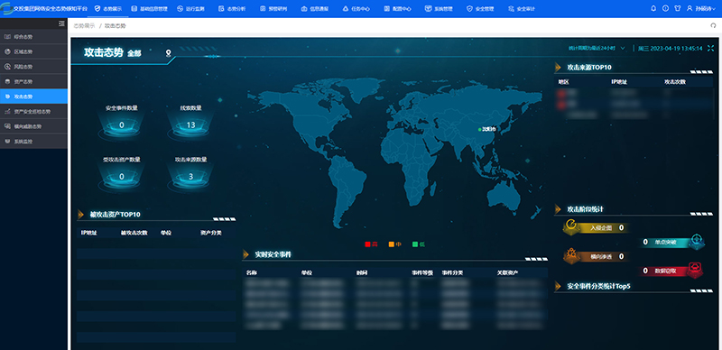Click the notification bell icon
722x350 pixels.
point(653,8)
